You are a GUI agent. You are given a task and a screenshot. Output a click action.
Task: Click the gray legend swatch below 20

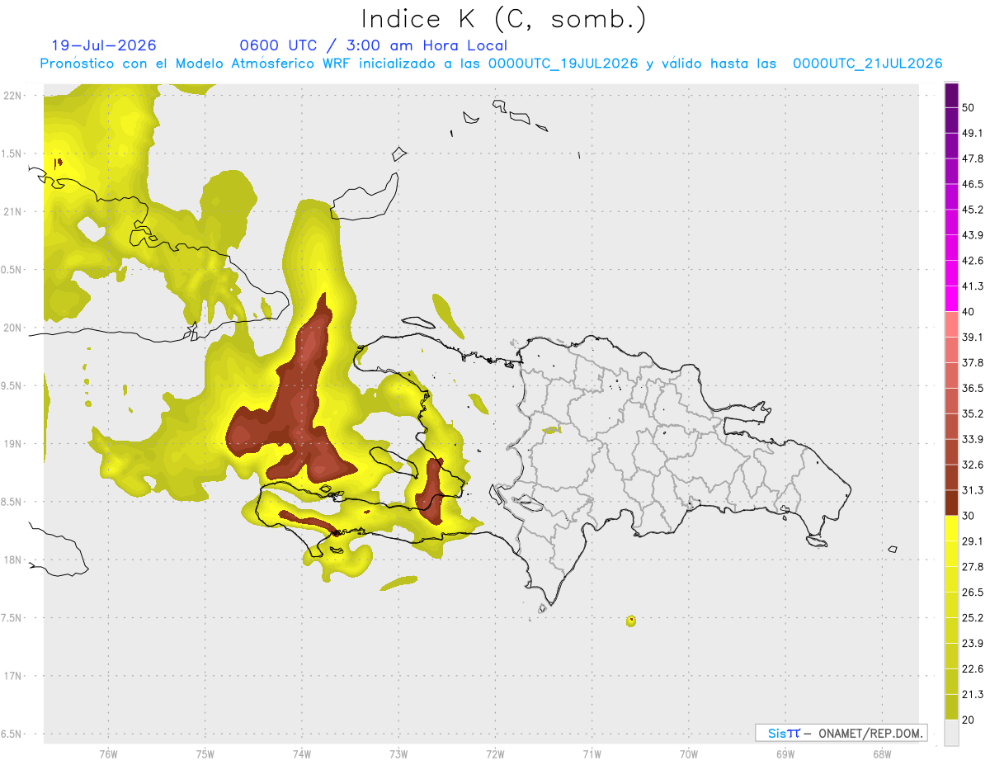(951, 732)
